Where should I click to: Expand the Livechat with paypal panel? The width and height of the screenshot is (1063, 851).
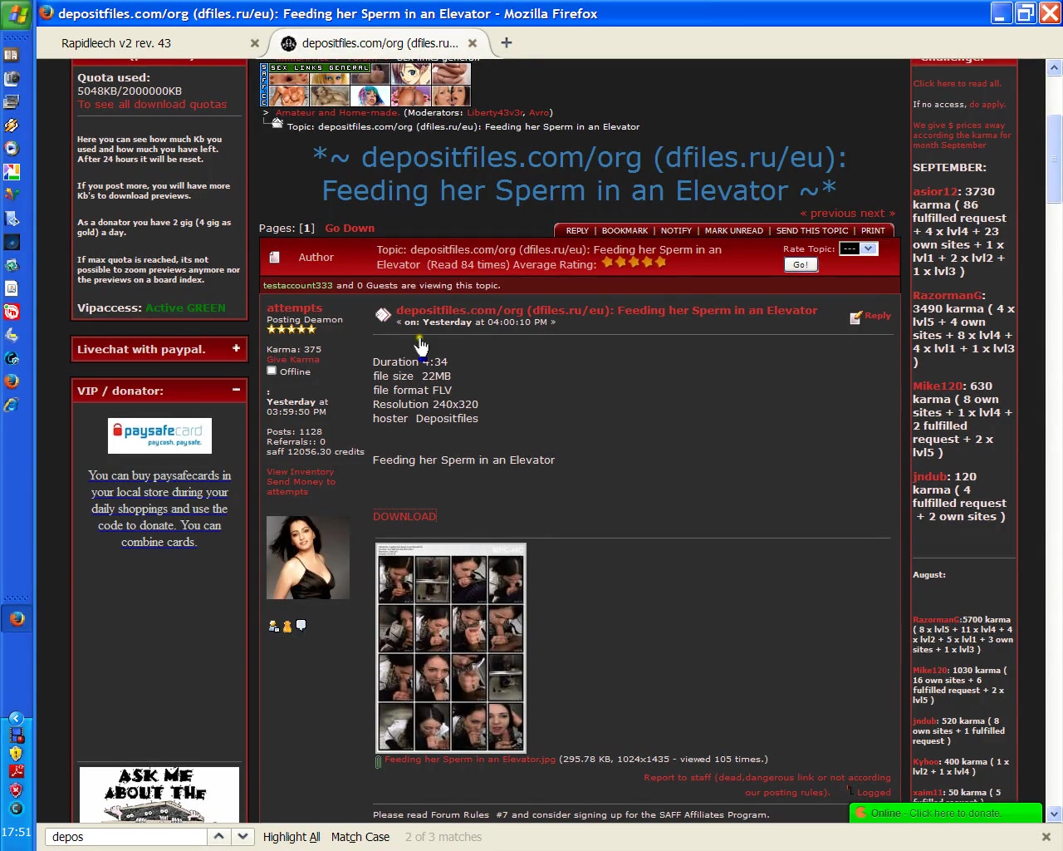point(236,348)
